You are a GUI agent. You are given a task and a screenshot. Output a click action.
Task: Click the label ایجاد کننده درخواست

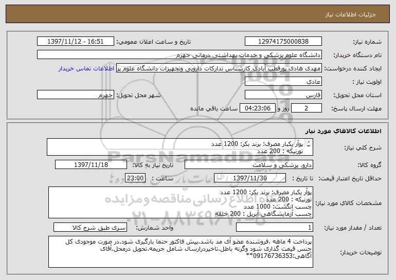click(x=353, y=69)
